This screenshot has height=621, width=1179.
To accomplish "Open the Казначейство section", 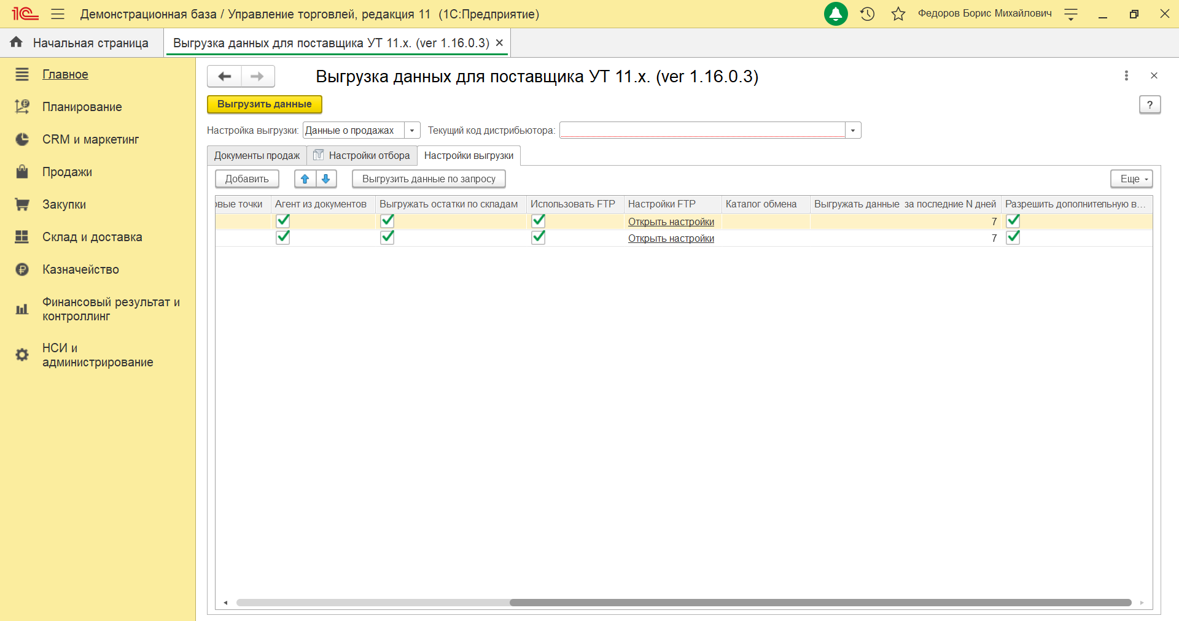I will click(x=80, y=269).
